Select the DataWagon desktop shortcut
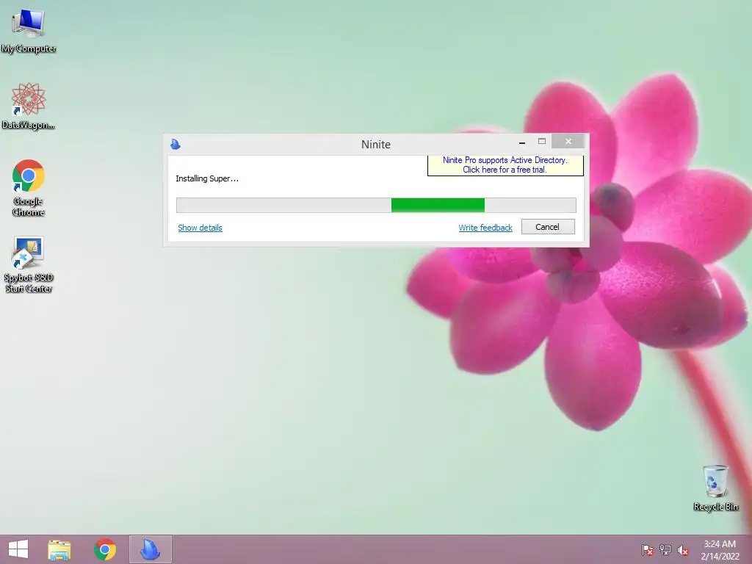Viewport: 752px width, 564px height. (x=29, y=106)
